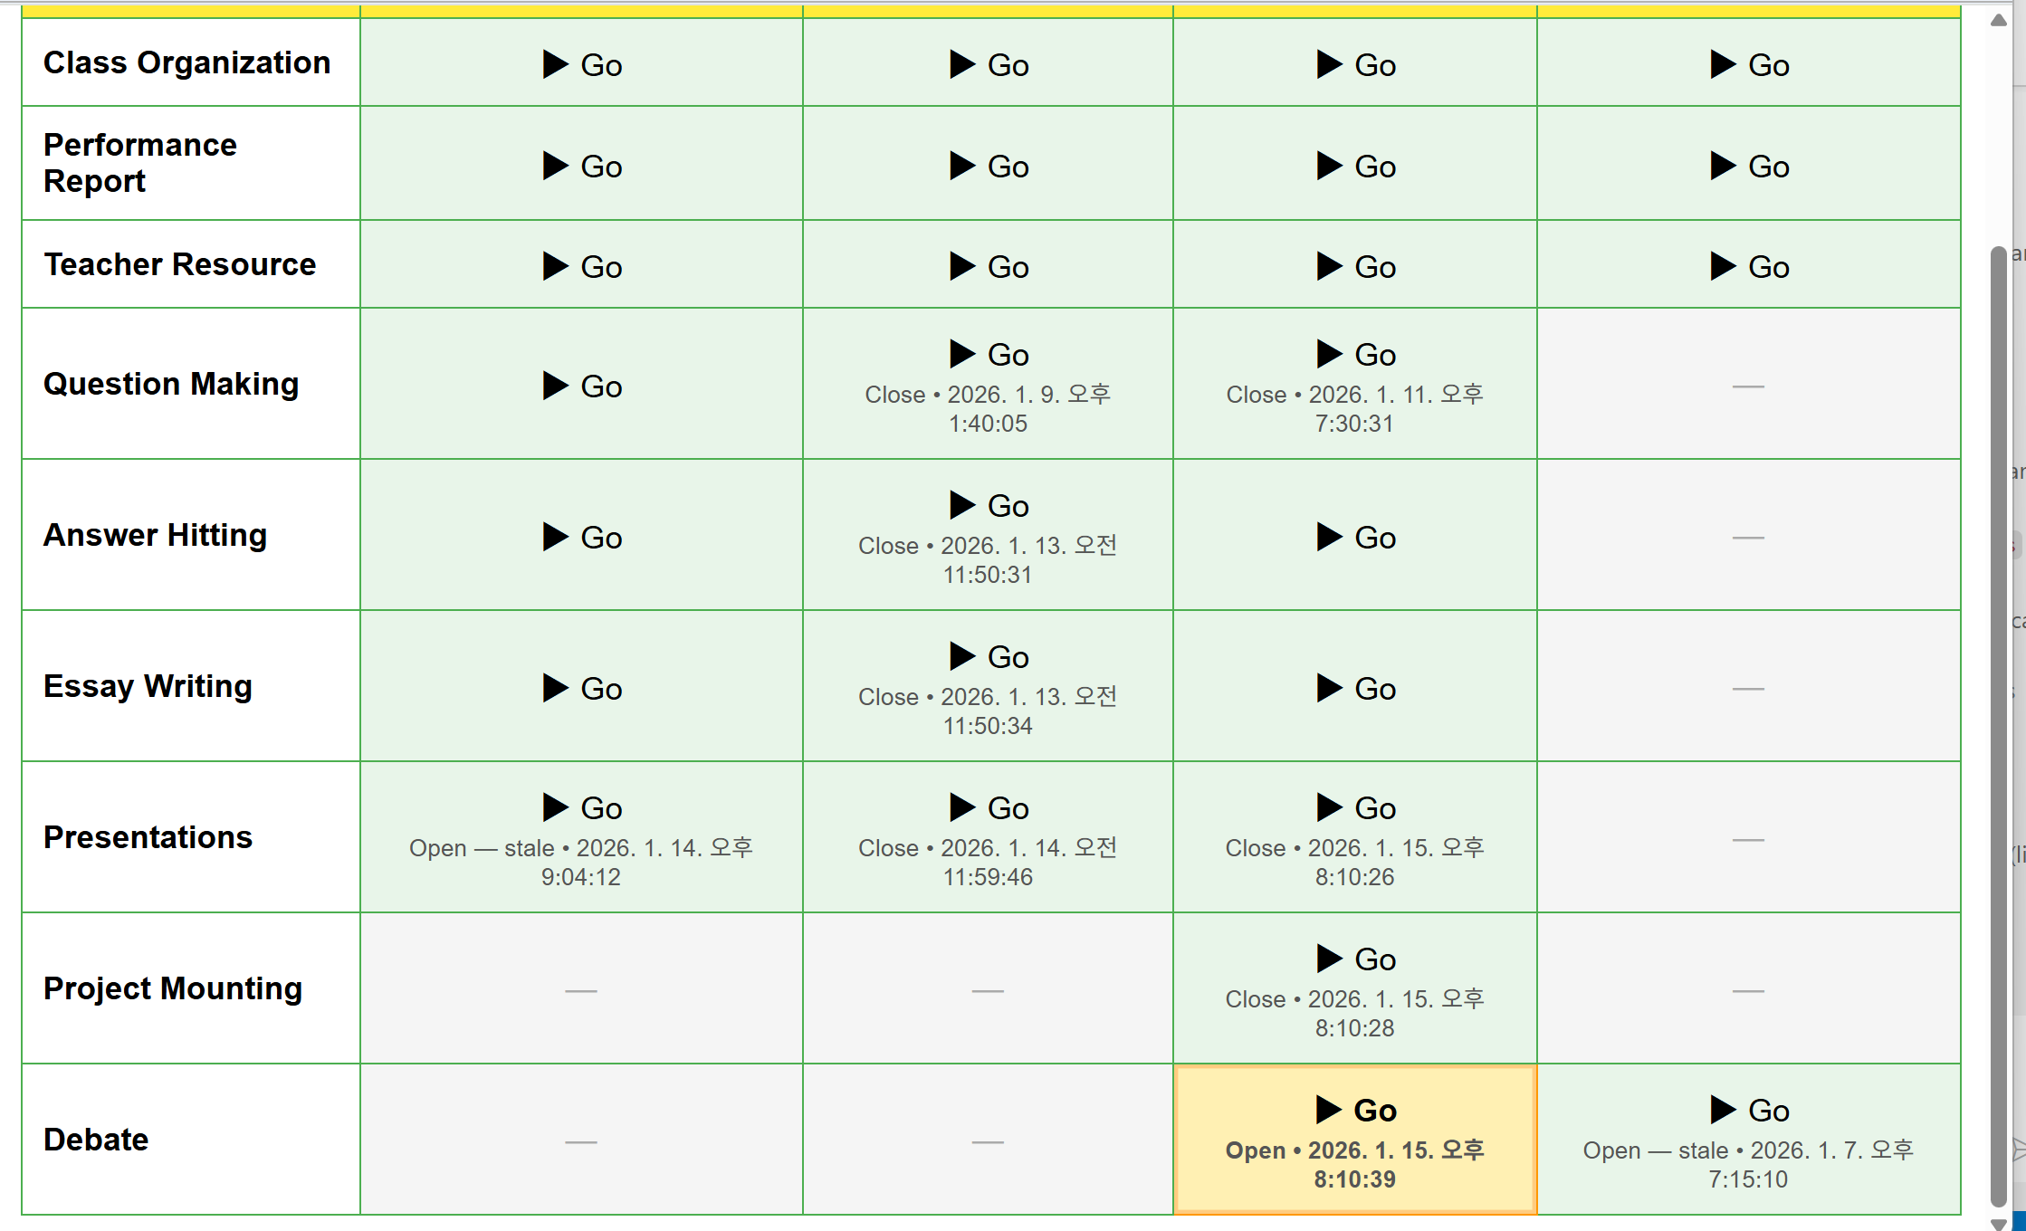Viewport: 2026px width, 1231px height.
Task: Click the play icon above Essay Writing's 11:50:34 close time
Action: (961, 656)
